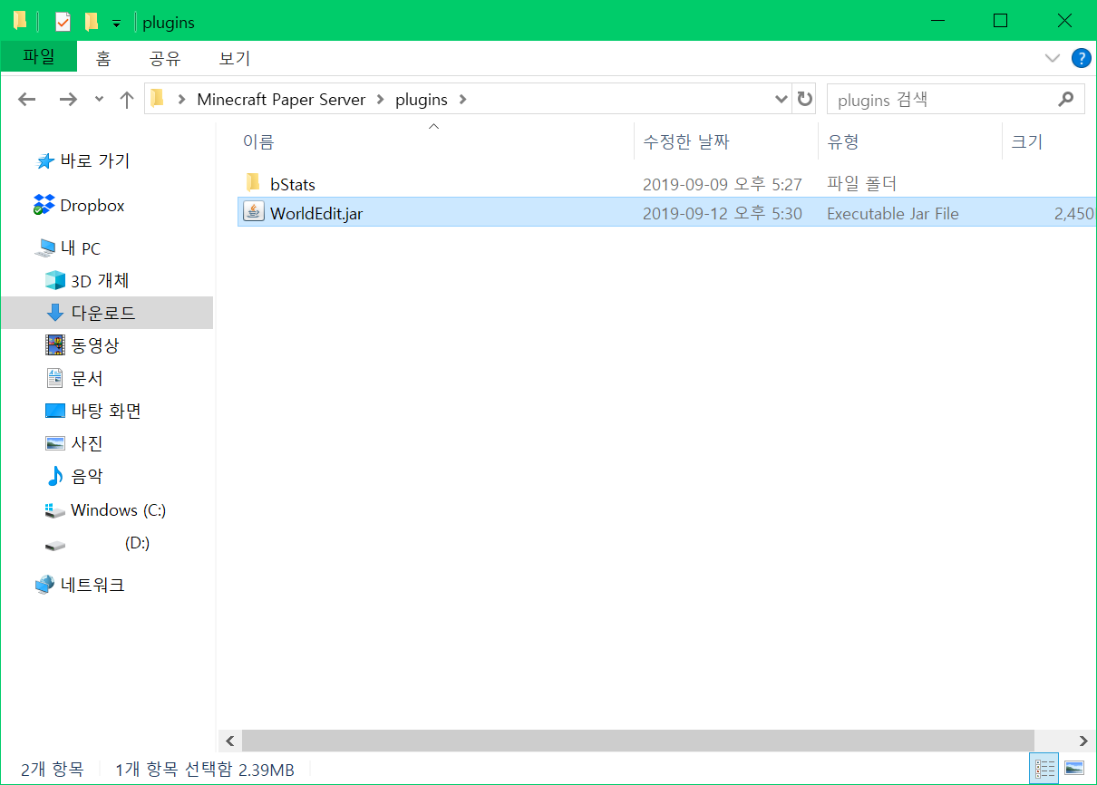This screenshot has width=1097, height=785.
Task: Click the Music note icon
Action: pyautogui.click(x=55, y=477)
